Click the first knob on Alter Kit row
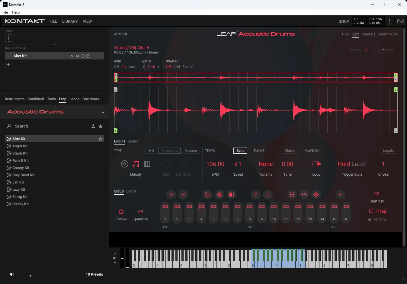407x284 pixels. [83, 56]
